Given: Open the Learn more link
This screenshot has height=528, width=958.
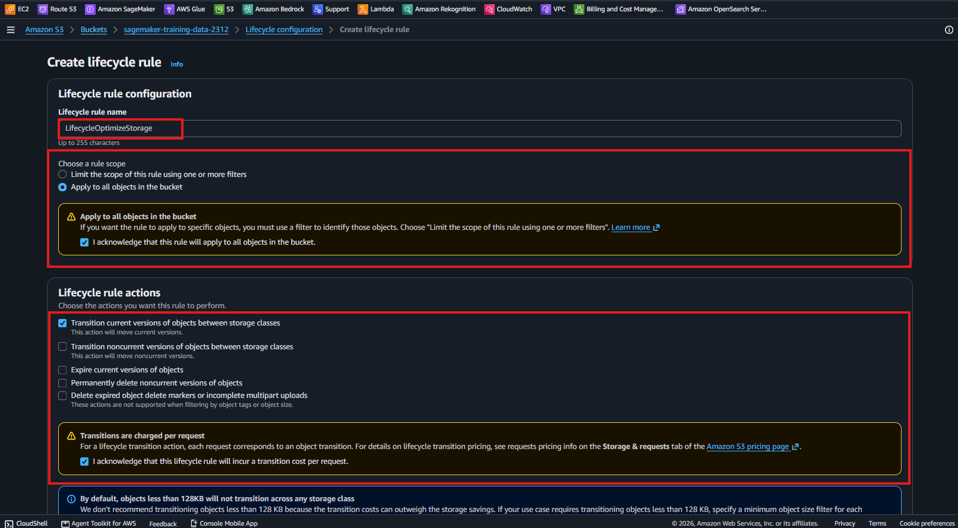Looking at the screenshot, I should pyautogui.click(x=631, y=227).
